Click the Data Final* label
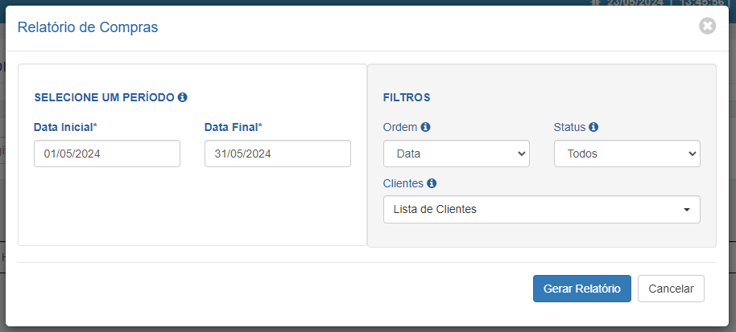736x332 pixels. point(234,127)
